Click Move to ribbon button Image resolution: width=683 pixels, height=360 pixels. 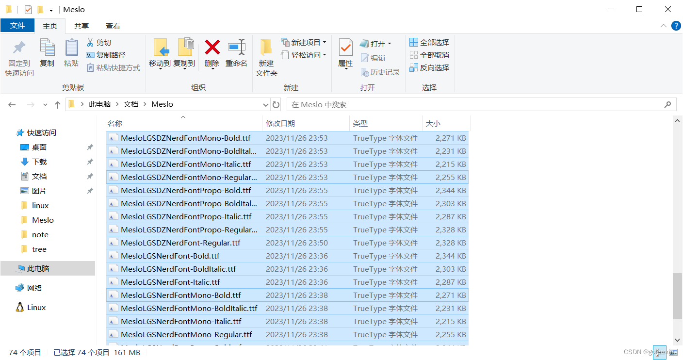click(160, 53)
